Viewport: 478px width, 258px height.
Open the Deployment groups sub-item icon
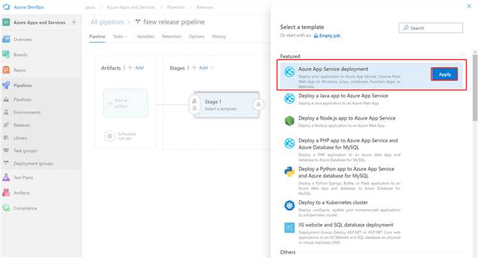6,163
